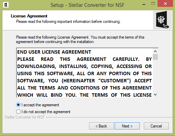
Task: Click the license text scroll up arrow
Action: pyautogui.click(x=155, y=51)
